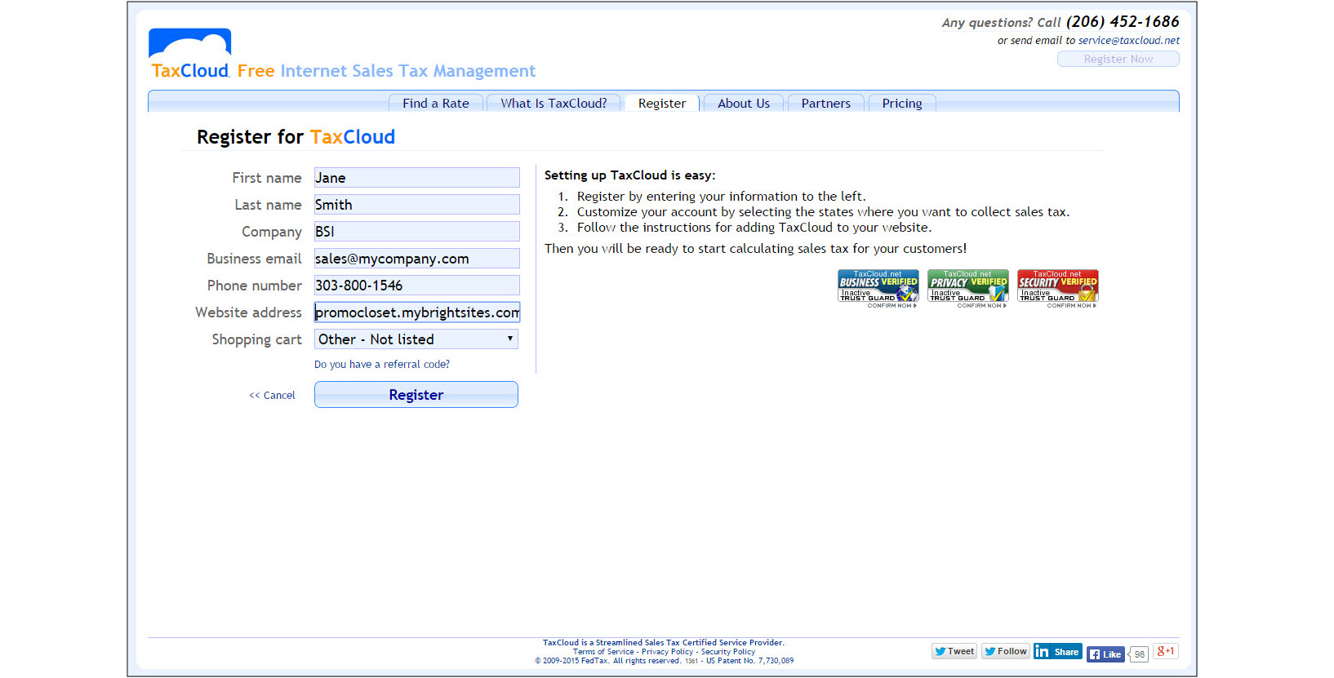Click the Business email field
1334x678 pixels.
(x=417, y=259)
